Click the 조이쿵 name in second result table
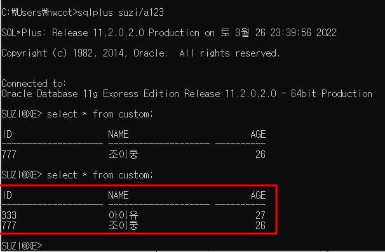The image size is (385, 252). pos(123,225)
